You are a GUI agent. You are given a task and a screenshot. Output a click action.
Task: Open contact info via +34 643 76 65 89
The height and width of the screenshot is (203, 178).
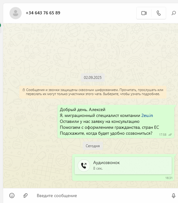coord(43,13)
